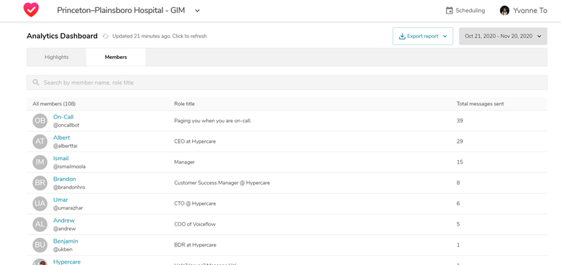
Task: Click the @ismailmoola username
Action: pos(70,167)
